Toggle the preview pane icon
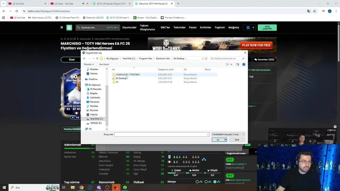Image resolution: width=340 pixels, height=191 pixels. [x=237, y=64]
